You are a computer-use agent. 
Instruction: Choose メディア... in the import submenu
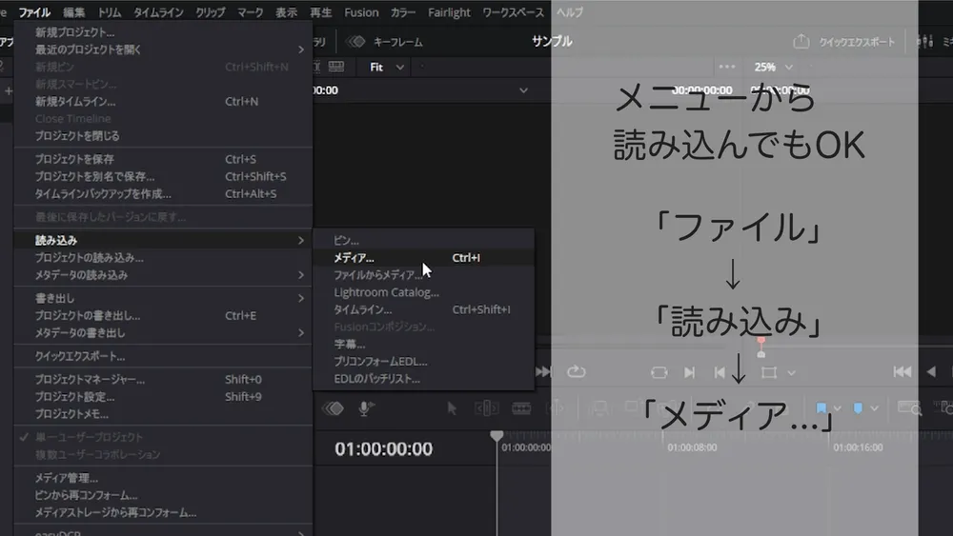(424, 258)
